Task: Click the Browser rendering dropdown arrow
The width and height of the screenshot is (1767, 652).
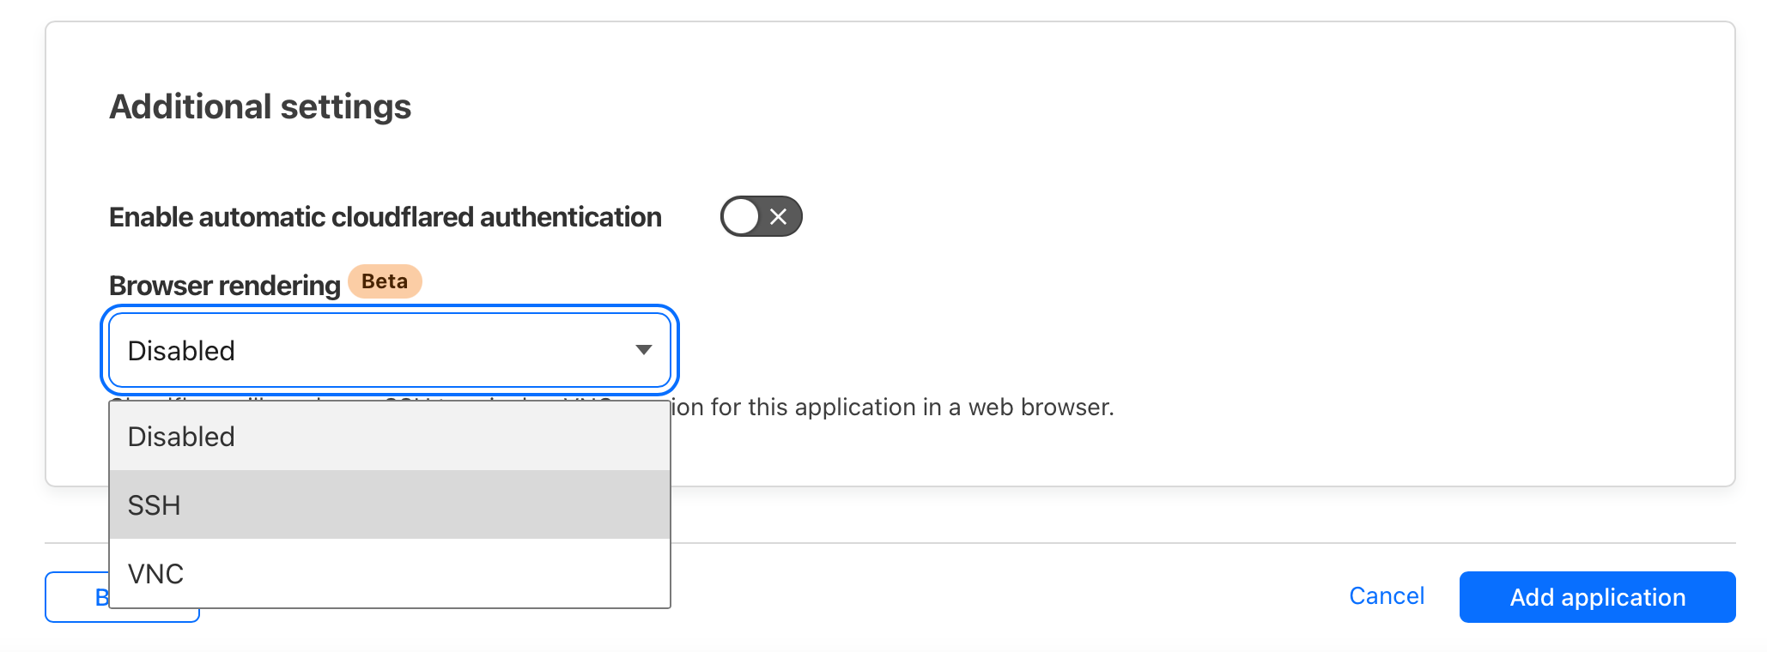Action: [x=643, y=350]
